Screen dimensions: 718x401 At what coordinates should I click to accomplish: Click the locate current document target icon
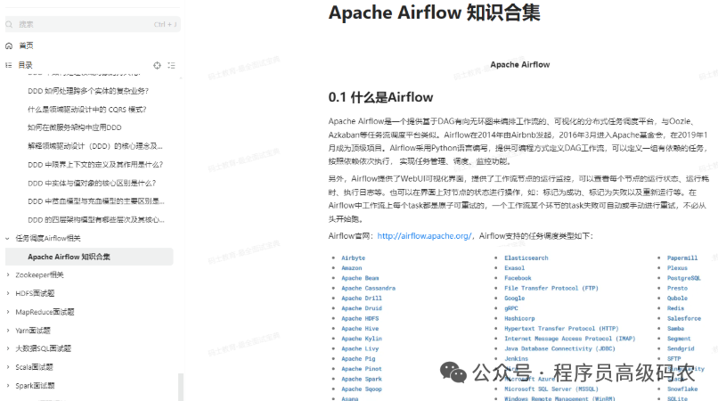(x=157, y=66)
